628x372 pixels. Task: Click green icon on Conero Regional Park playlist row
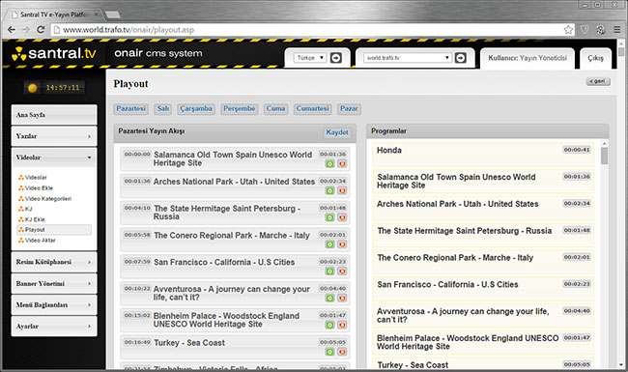click(x=329, y=244)
